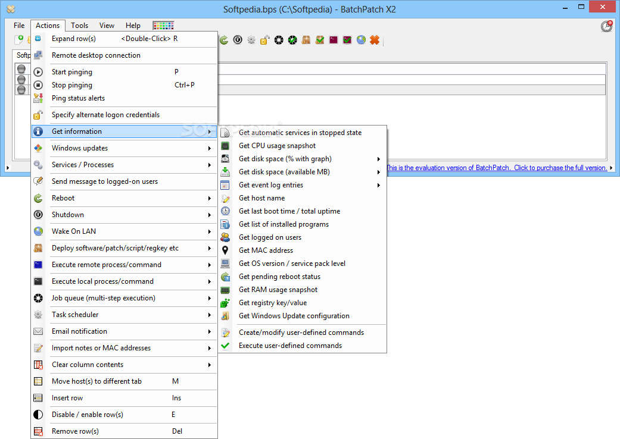Choose Move host(s) to different tab
The image size is (620, 439).
124,381
